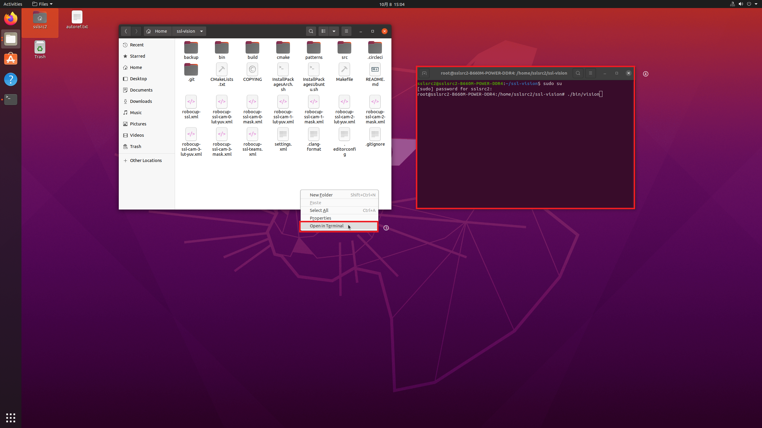Open Other Locations in sidebar
Viewport: 762px width, 428px height.
pyautogui.click(x=147, y=160)
